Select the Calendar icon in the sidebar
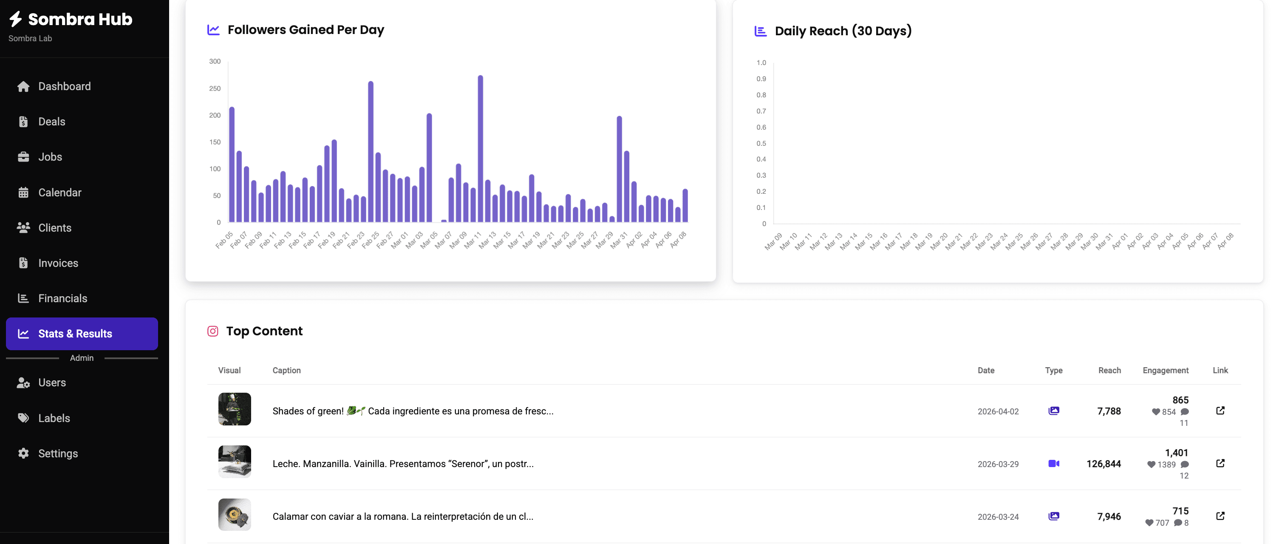This screenshot has width=1279, height=544. pyautogui.click(x=23, y=192)
